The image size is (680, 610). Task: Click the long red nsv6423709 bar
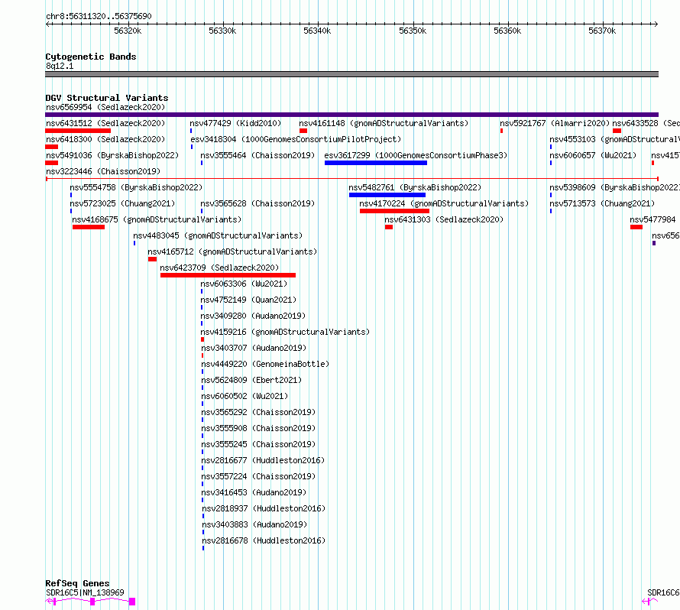coord(228,275)
